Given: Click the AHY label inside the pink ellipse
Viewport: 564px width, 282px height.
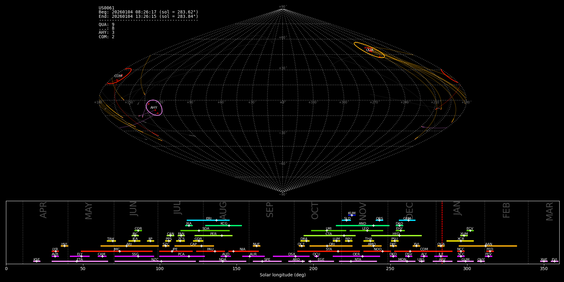Looking at the screenshot, I should [x=154, y=108].
